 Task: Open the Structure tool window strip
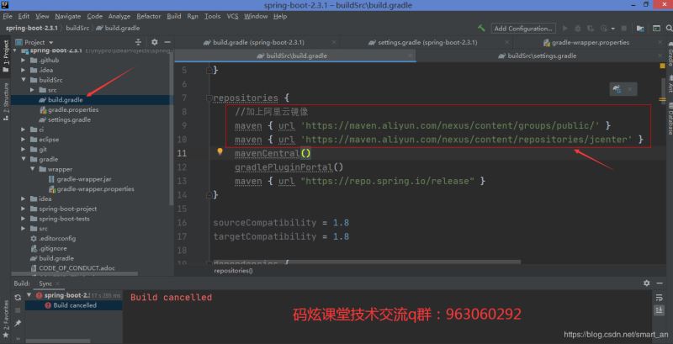(6, 101)
